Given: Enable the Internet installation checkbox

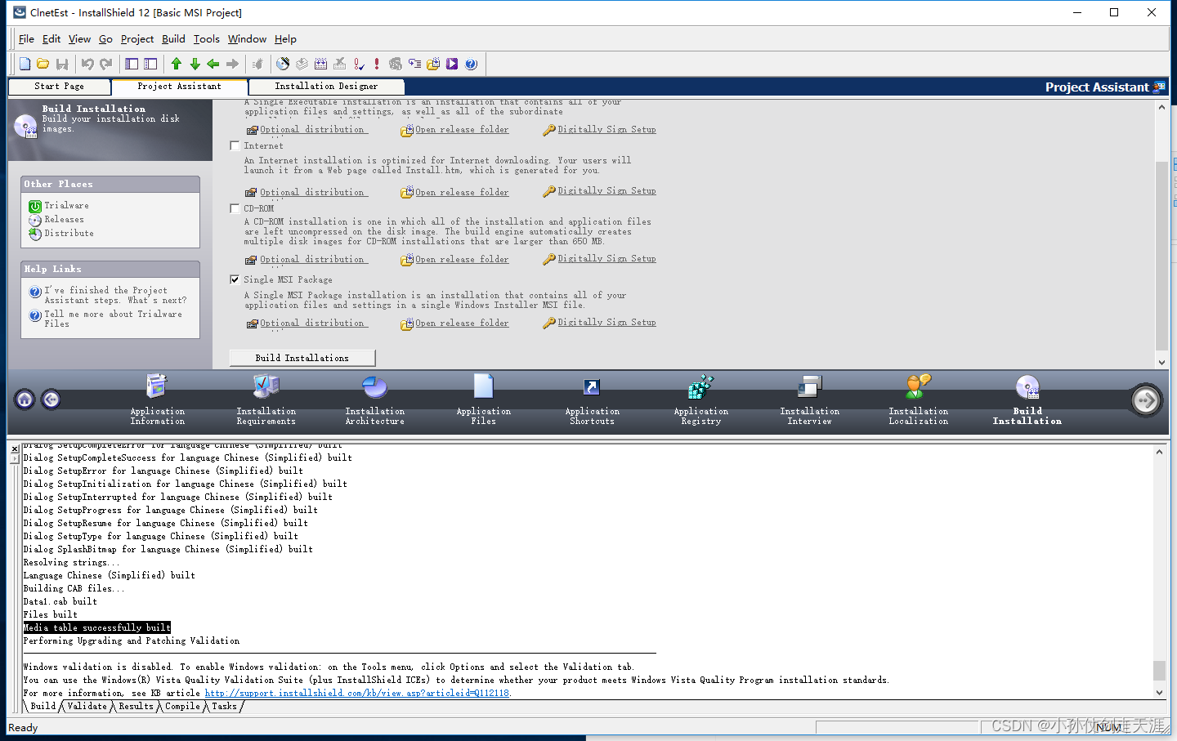Looking at the screenshot, I should 235,145.
